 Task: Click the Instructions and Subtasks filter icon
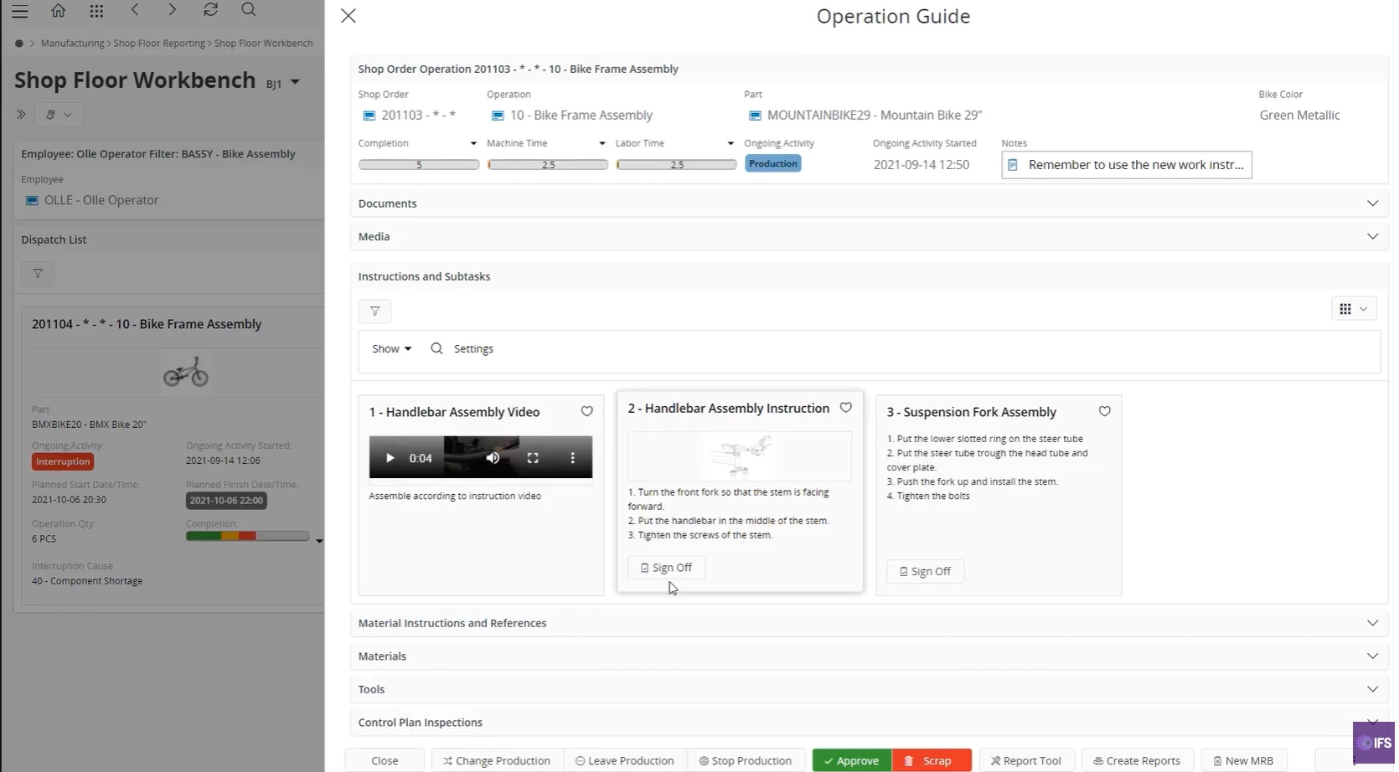pos(374,311)
